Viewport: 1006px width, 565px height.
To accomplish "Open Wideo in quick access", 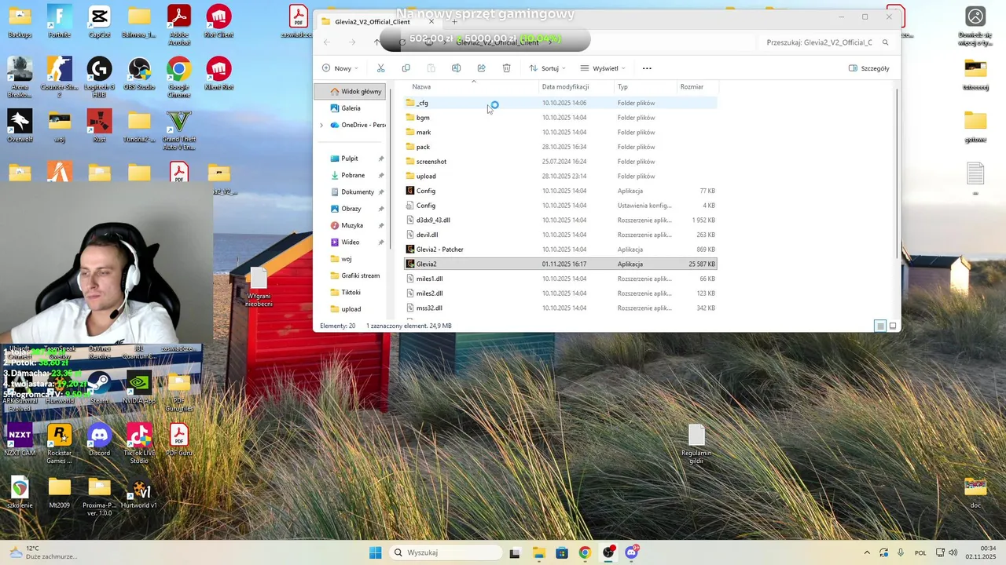I will point(351,242).
